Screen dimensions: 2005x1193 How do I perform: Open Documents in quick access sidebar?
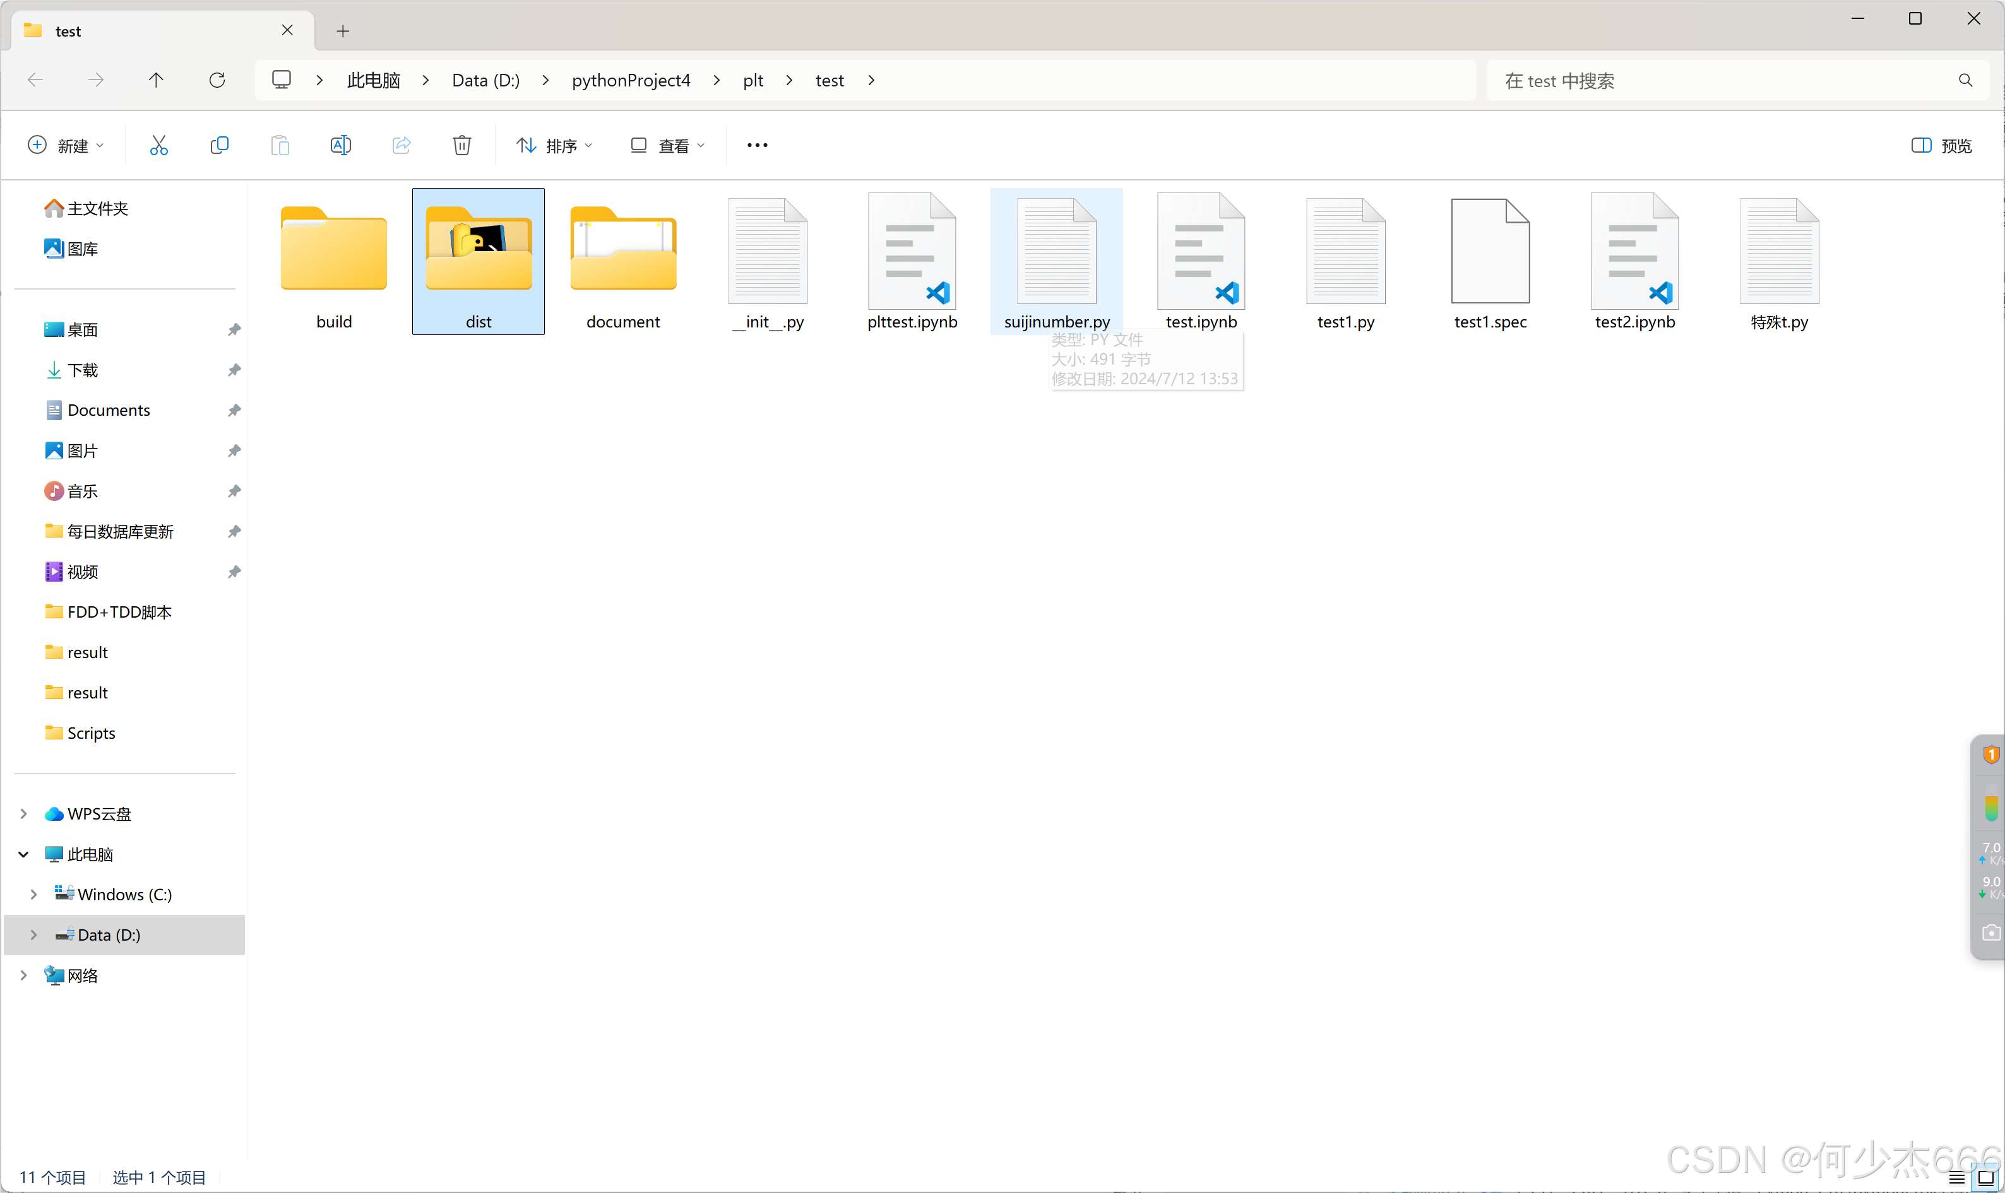[x=109, y=410]
